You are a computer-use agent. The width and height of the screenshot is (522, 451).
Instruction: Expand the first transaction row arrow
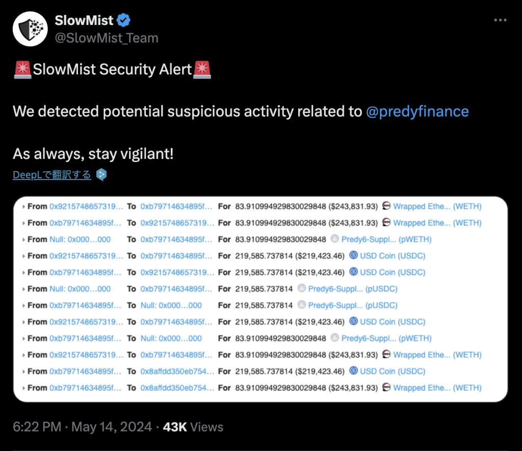[x=24, y=206]
